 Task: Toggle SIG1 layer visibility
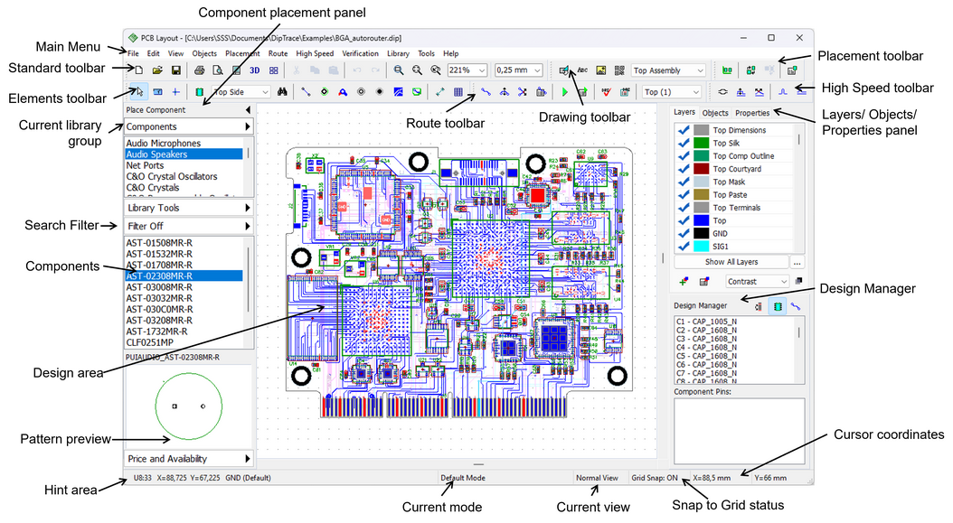click(x=684, y=246)
